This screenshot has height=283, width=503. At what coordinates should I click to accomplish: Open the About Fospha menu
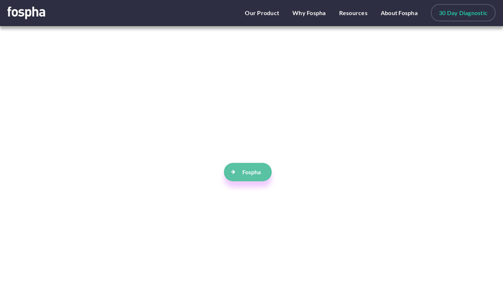399,13
